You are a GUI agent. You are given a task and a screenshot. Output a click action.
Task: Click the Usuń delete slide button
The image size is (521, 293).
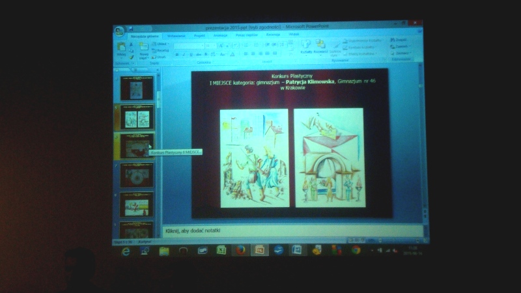click(x=158, y=57)
